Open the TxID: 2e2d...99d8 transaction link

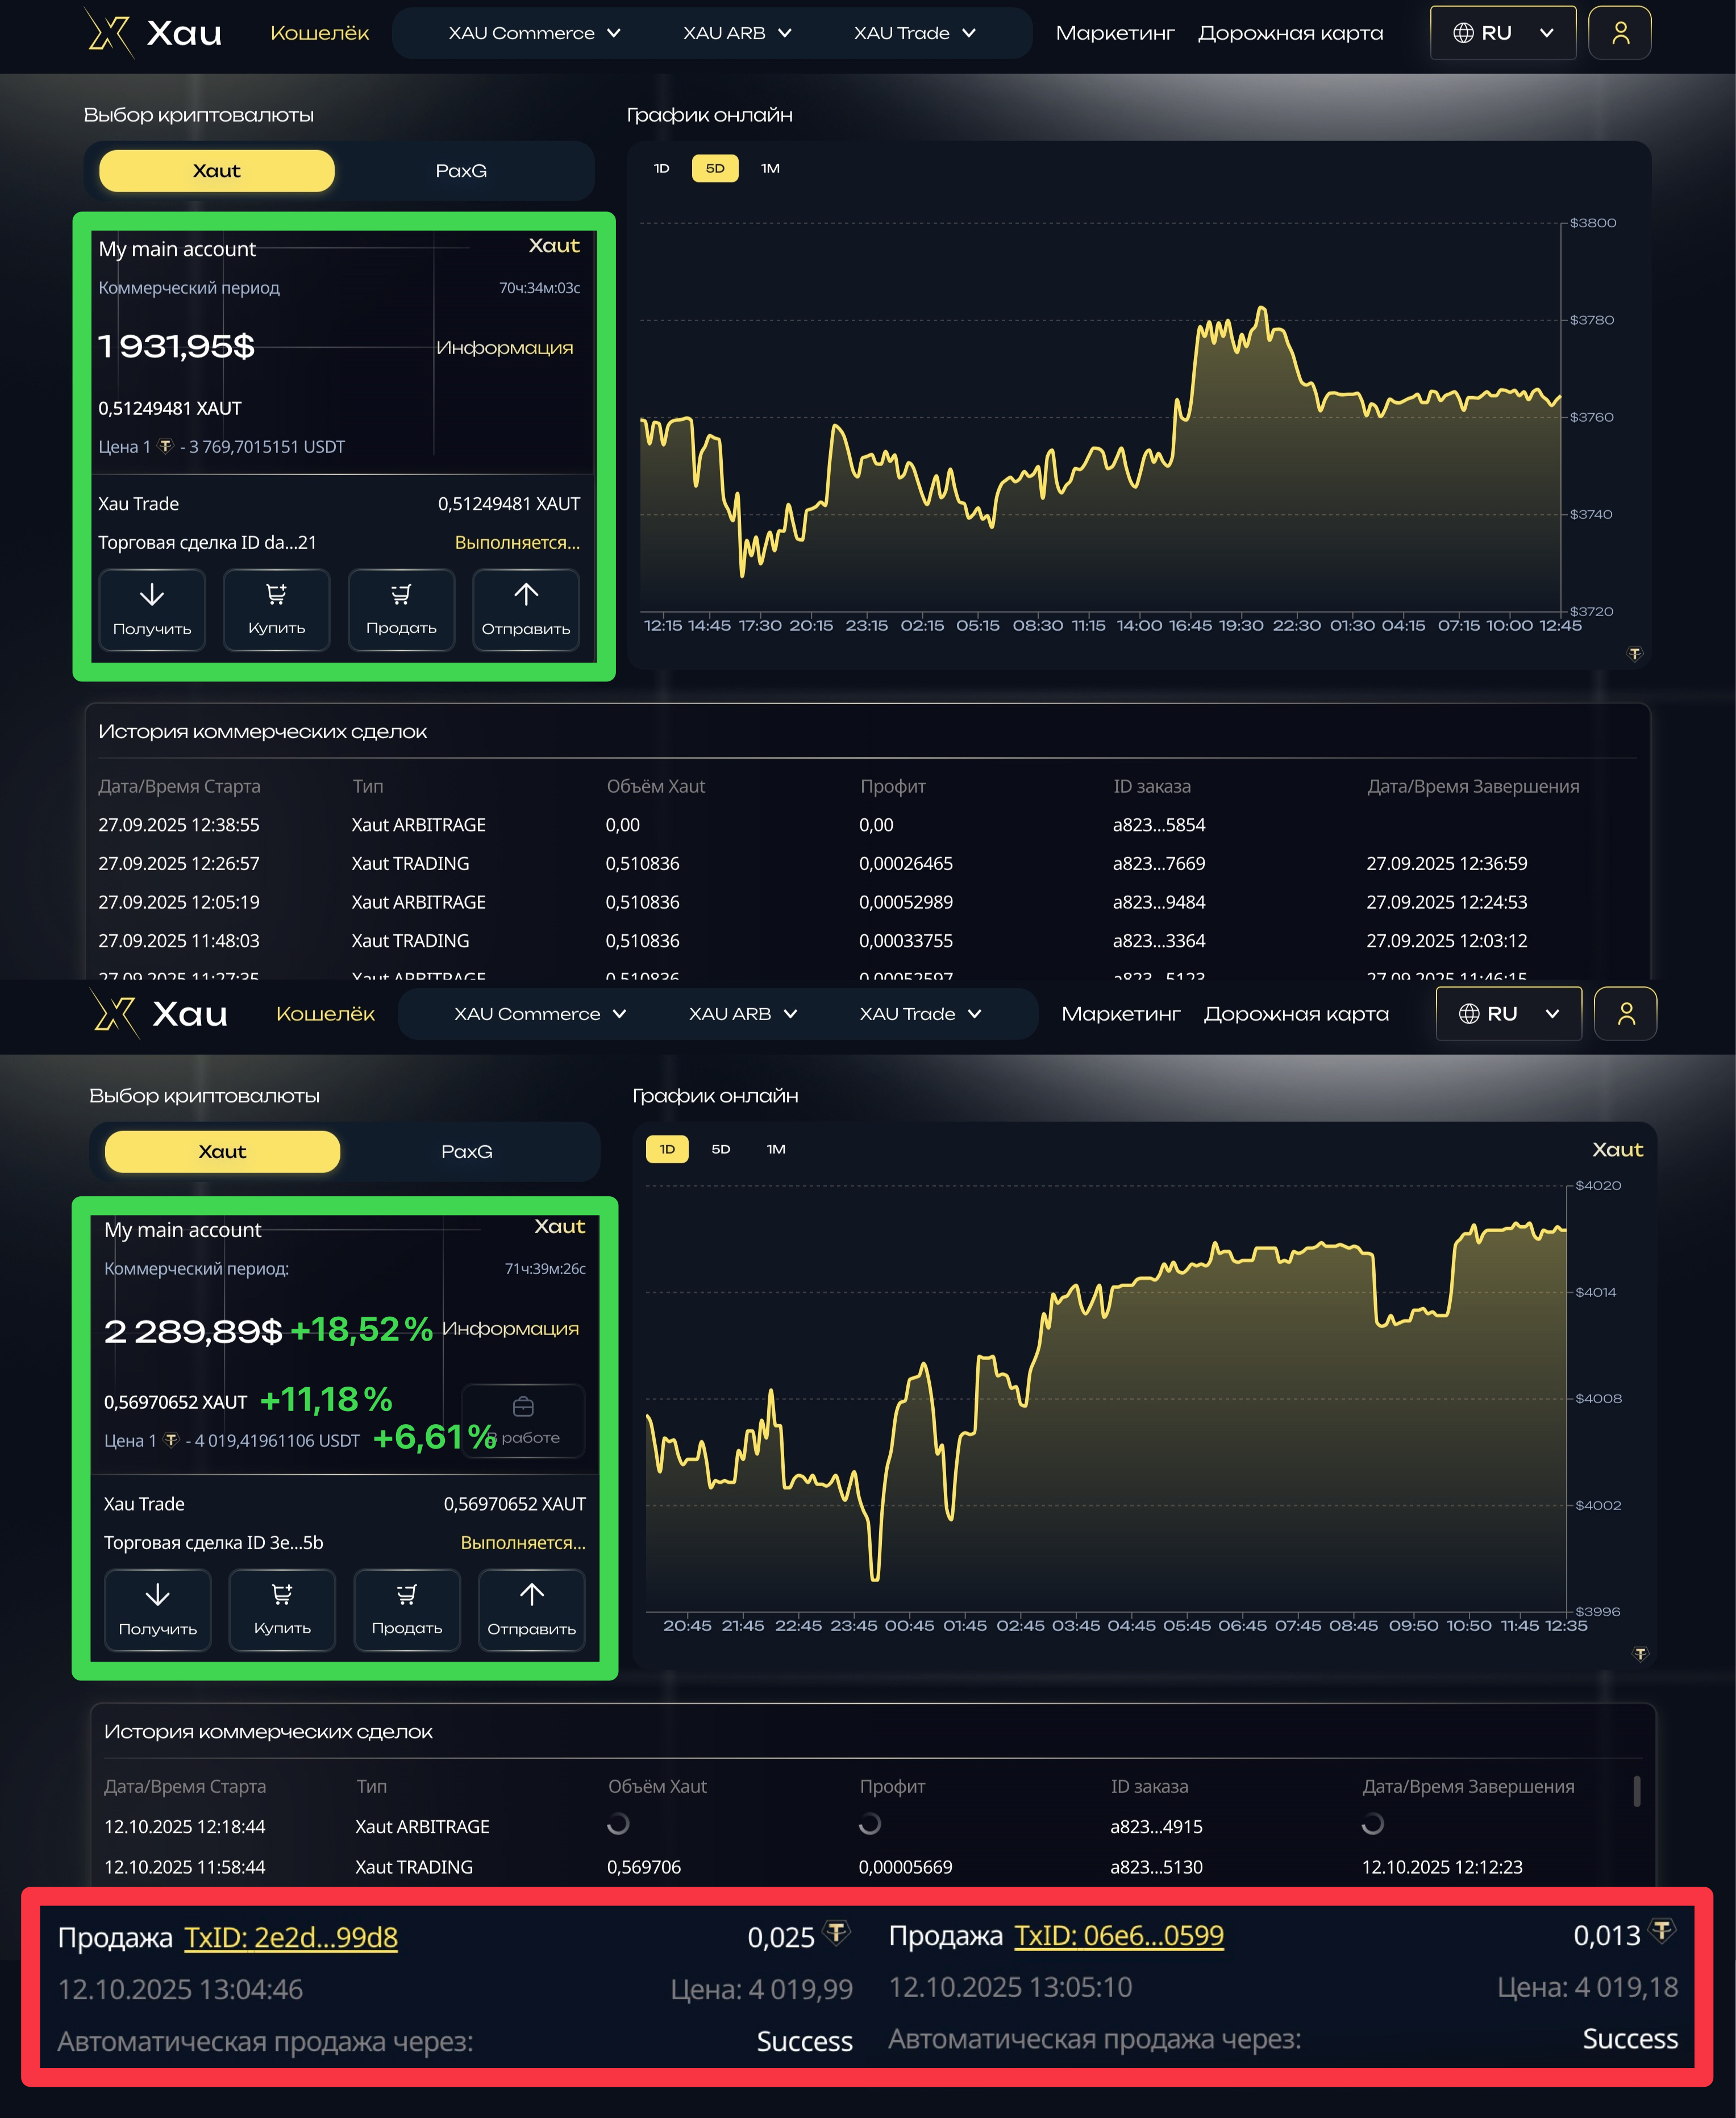[x=291, y=1938]
